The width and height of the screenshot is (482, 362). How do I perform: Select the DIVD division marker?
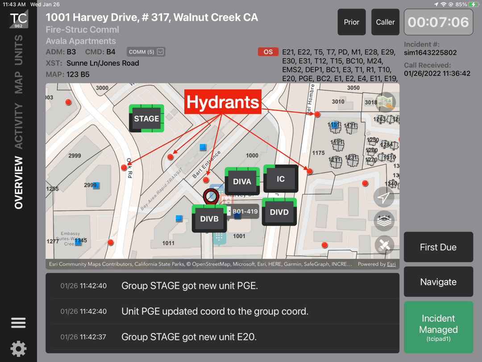[x=279, y=212]
